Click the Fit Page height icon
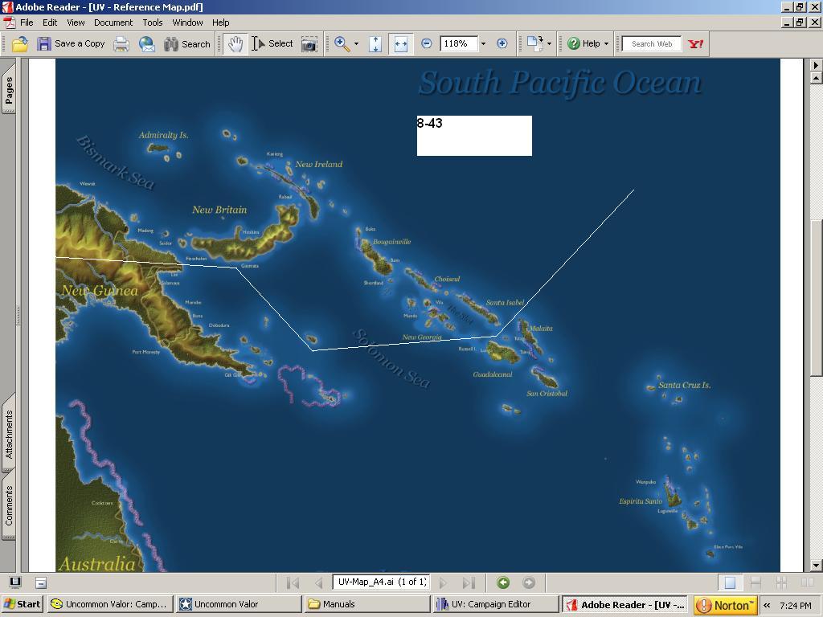 (375, 44)
